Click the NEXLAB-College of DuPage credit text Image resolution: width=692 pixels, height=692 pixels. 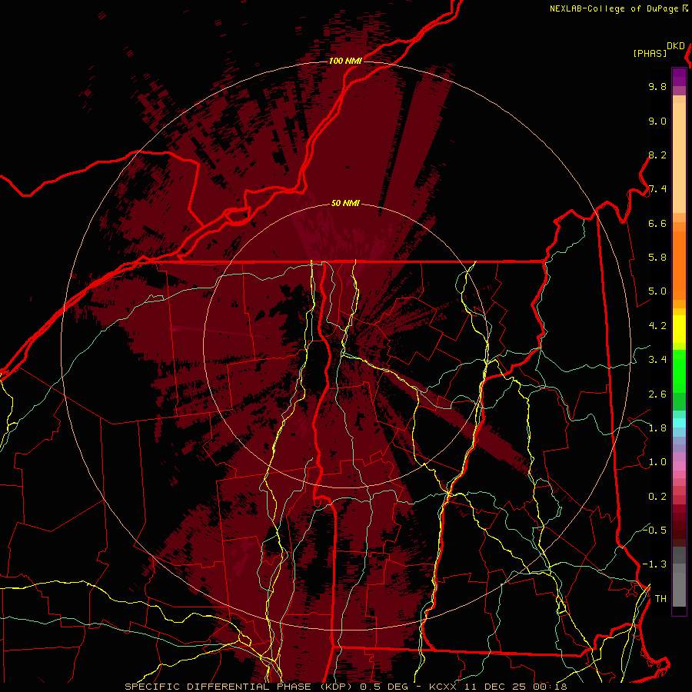pos(614,8)
